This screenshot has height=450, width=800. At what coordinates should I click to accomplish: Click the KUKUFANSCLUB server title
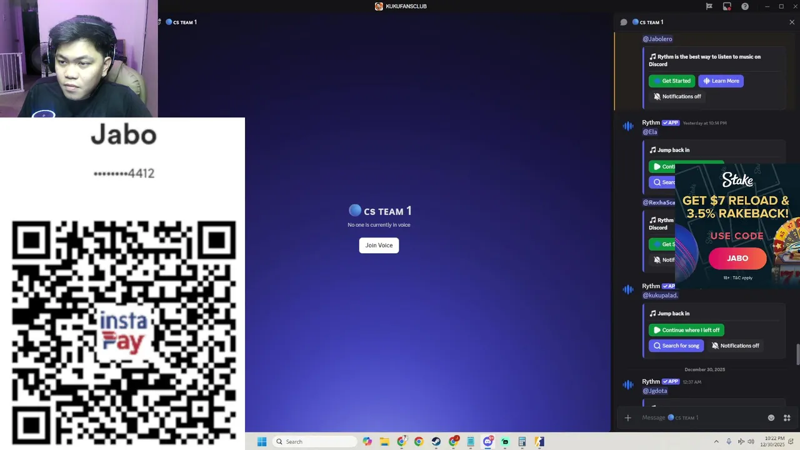point(401,6)
